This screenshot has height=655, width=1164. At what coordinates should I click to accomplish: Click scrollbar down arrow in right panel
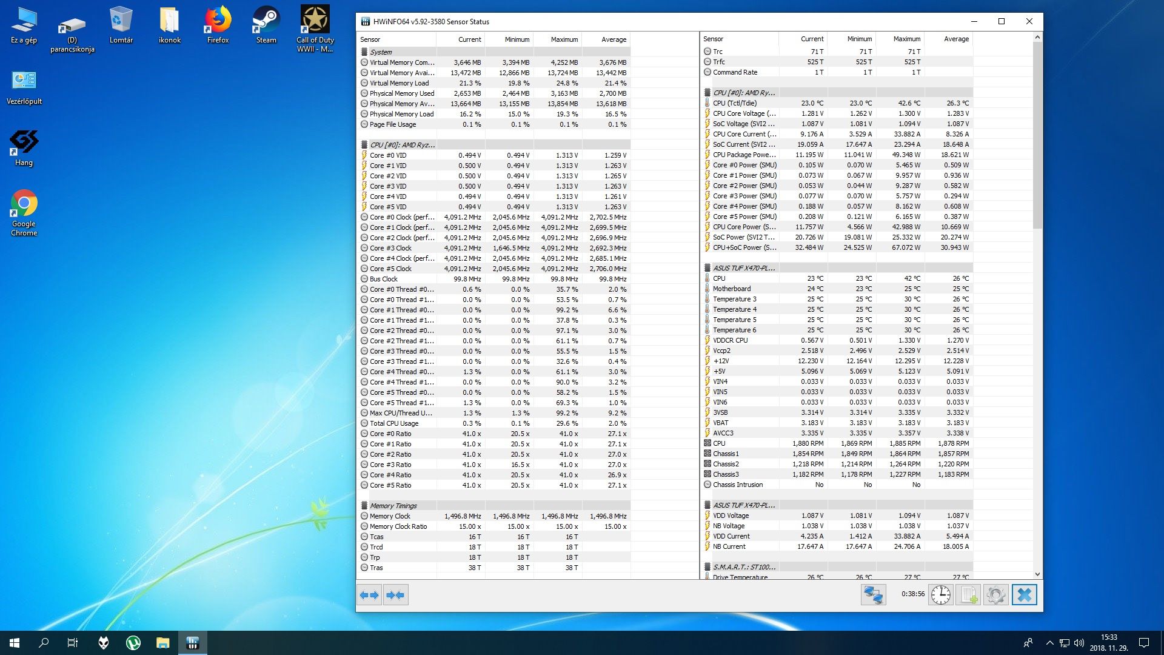pyautogui.click(x=1037, y=574)
